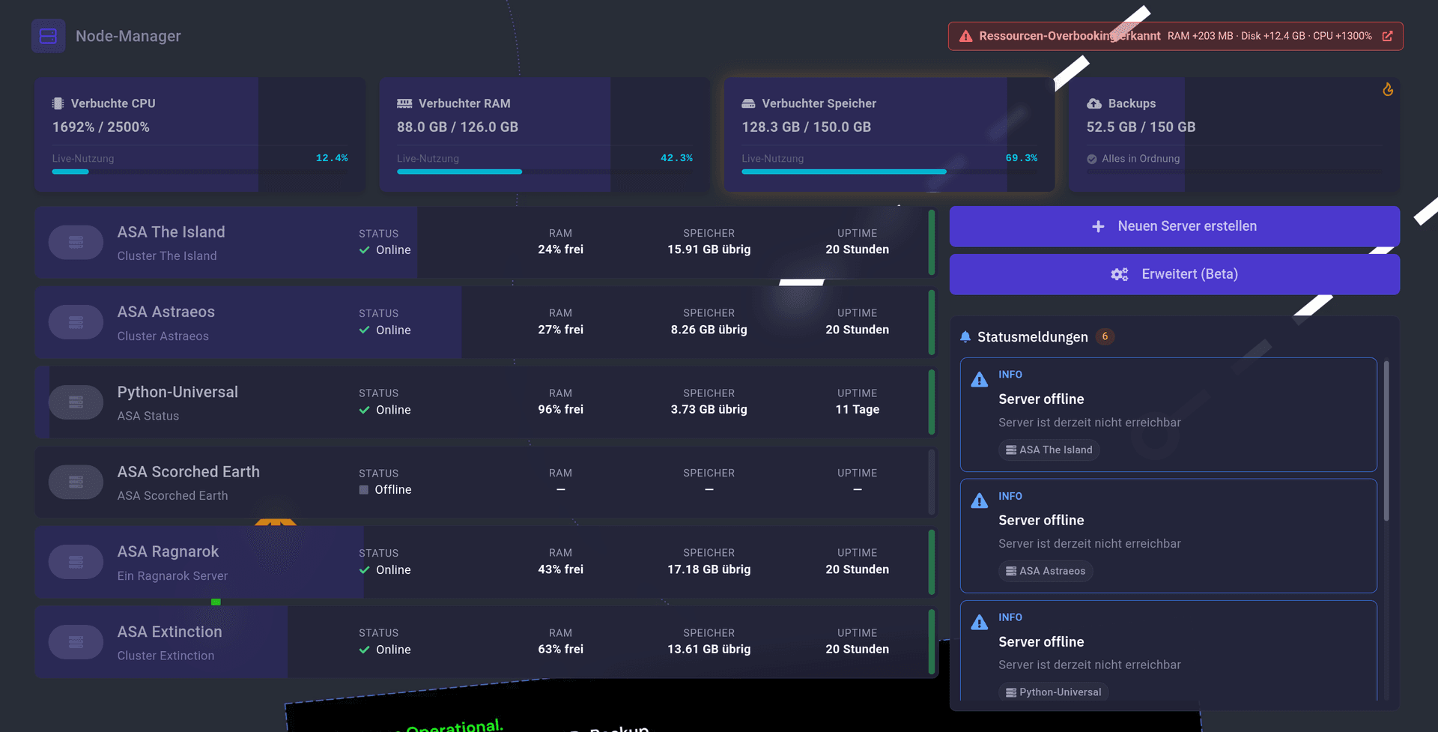Click the Cluster Extinction subtitle

click(x=166, y=656)
